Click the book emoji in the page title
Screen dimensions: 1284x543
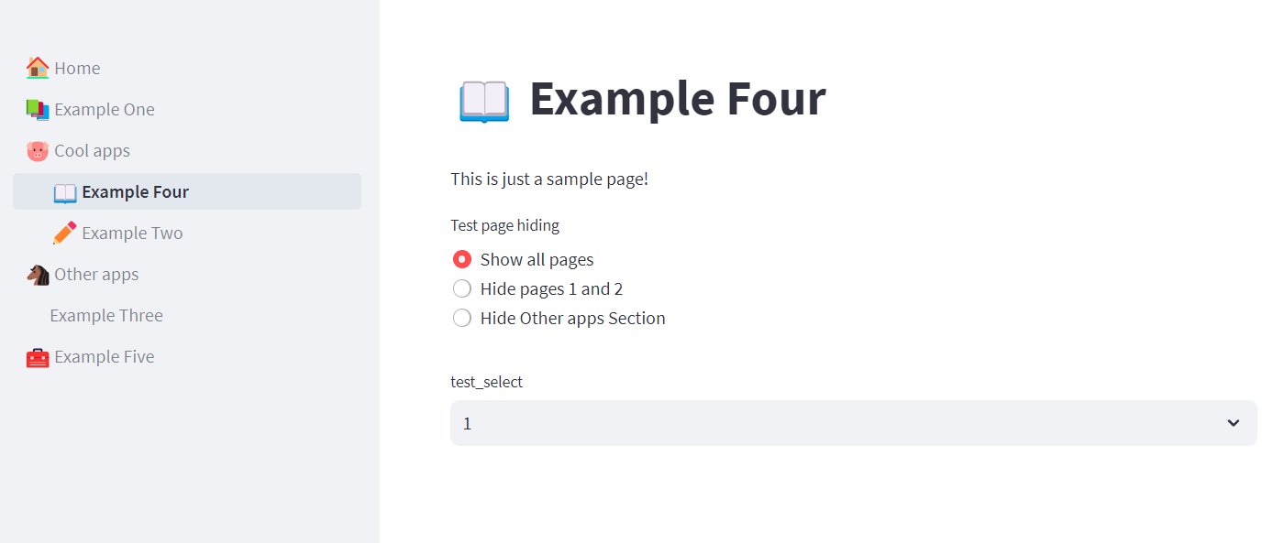[483, 102]
